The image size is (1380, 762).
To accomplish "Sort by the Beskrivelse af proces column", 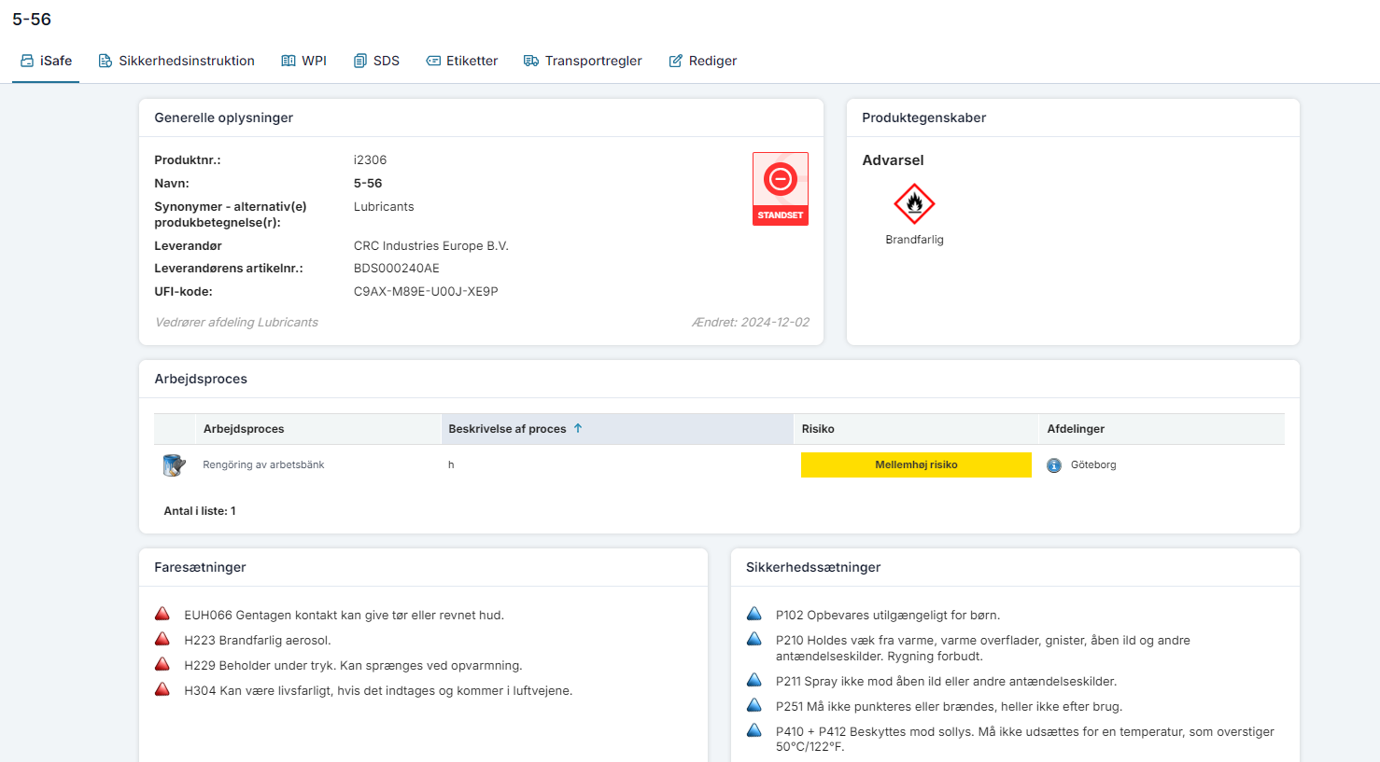I will 617,429.
